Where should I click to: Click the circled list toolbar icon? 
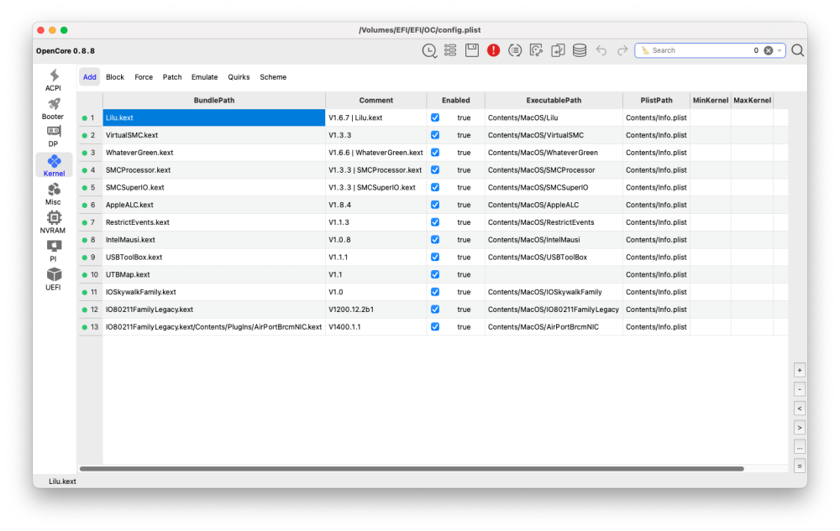click(x=515, y=50)
